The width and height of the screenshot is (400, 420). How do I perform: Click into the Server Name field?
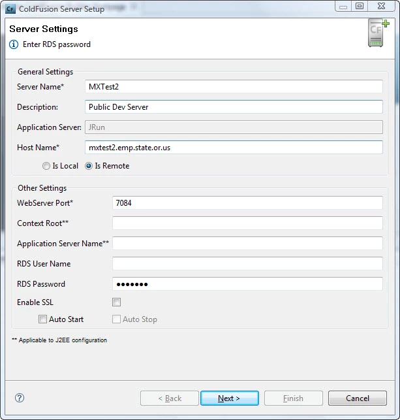(x=234, y=87)
